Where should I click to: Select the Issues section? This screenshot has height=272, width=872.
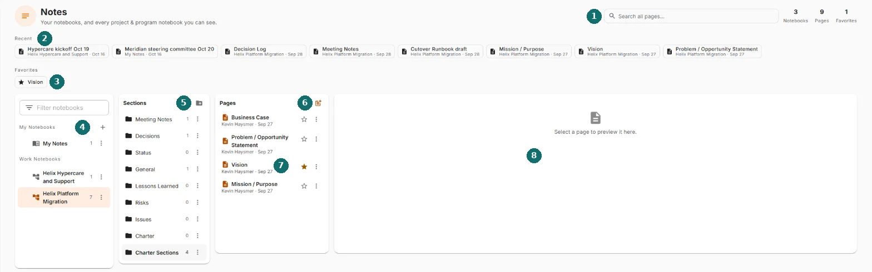[x=164, y=219]
